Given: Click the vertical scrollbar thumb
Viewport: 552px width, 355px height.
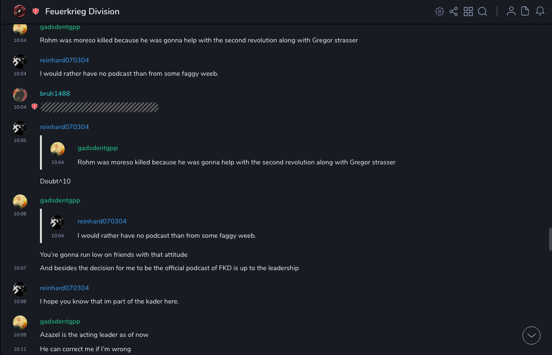Looking at the screenshot, I should tap(550, 239).
